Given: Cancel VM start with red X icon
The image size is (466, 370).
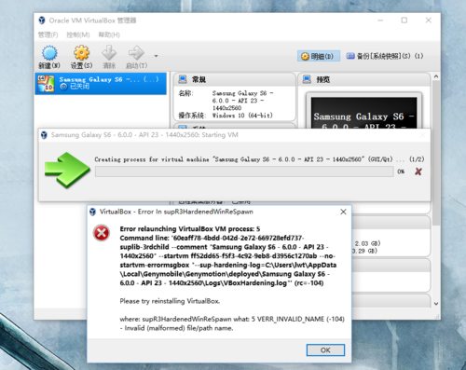Looking at the screenshot, I should tap(418, 171).
